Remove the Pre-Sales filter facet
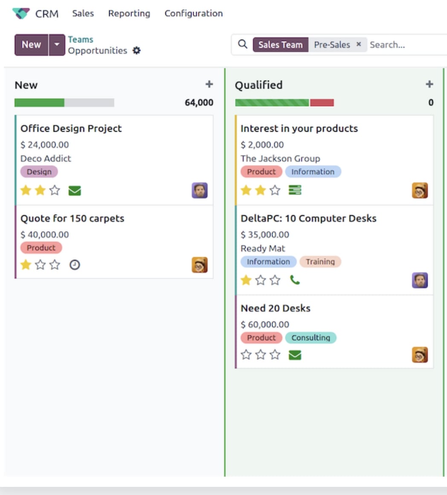The width and height of the screenshot is (447, 495). tap(358, 44)
